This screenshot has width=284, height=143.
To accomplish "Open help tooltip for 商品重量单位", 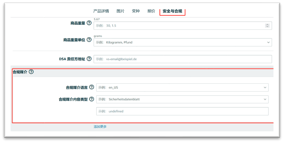I will pyautogui.click(x=89, y=40).
